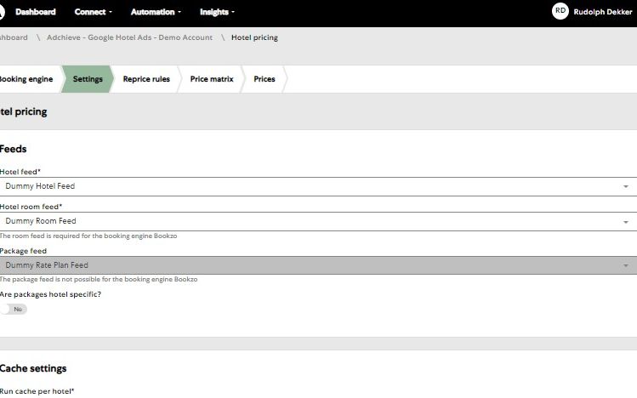Click the RD user avatar icon

pyautogui.click(x=560, y=11)
